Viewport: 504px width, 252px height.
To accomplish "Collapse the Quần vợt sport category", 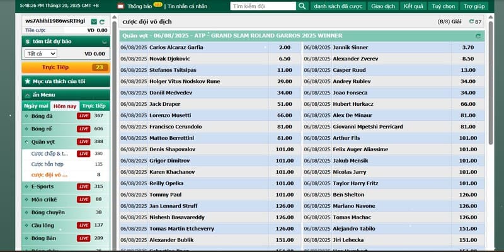I will pyautogui.click(x=26, y=142).
